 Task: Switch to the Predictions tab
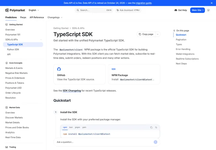11,17
